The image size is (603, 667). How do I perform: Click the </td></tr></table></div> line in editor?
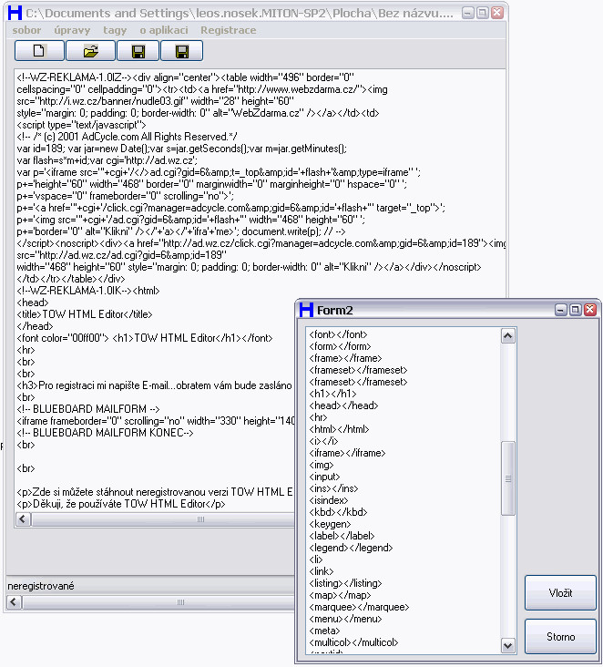point(70,279)
